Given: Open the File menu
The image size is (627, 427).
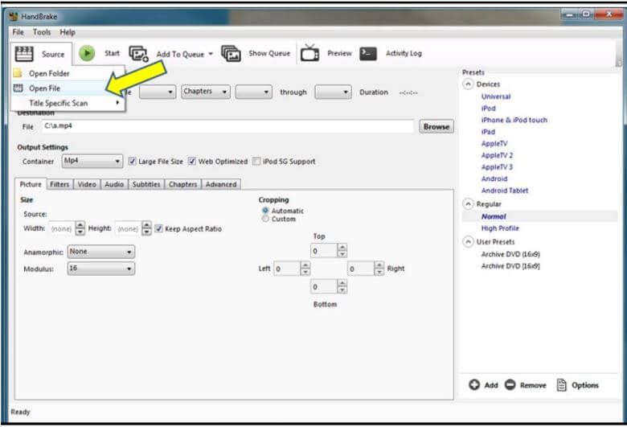Looking at the screenshot, I should [18, 32].
